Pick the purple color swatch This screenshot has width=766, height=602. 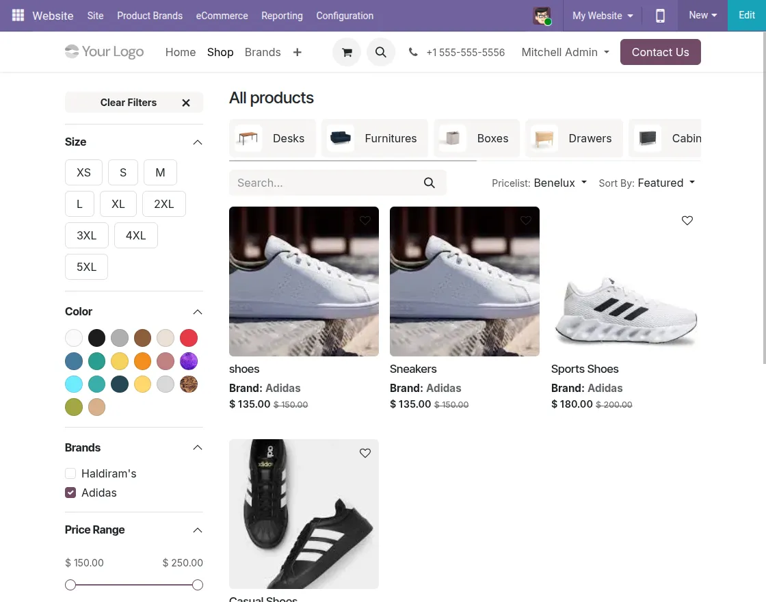(x=189, y=361)
